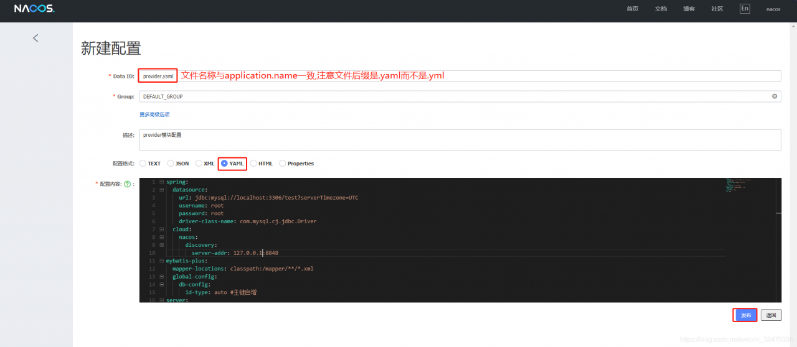797x347 pixels.
Task: Collapse the datasource block on line 2
Action: pyautogui.click(x=162, y=190)
